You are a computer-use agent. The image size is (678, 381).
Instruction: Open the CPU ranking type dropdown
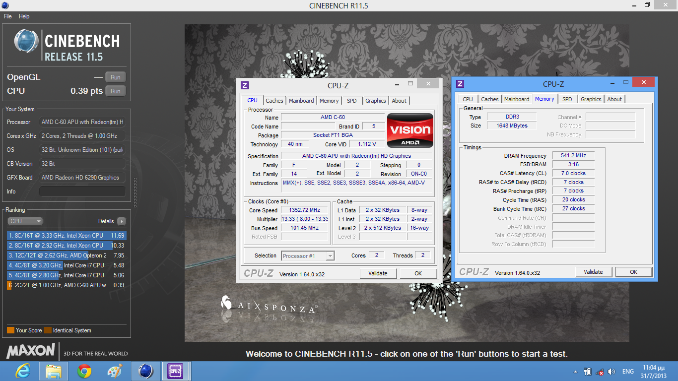click(25, 221)
